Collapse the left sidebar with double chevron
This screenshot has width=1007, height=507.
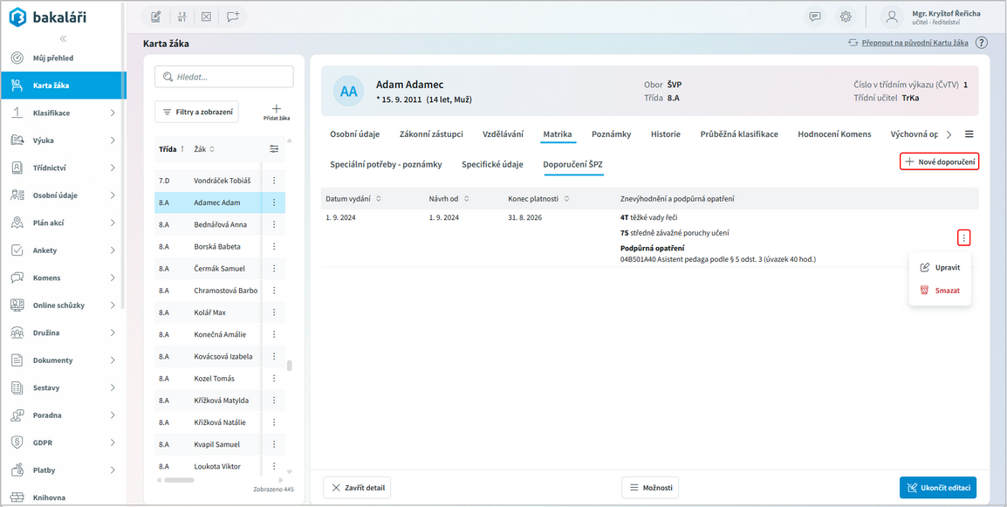click(63, 39)
